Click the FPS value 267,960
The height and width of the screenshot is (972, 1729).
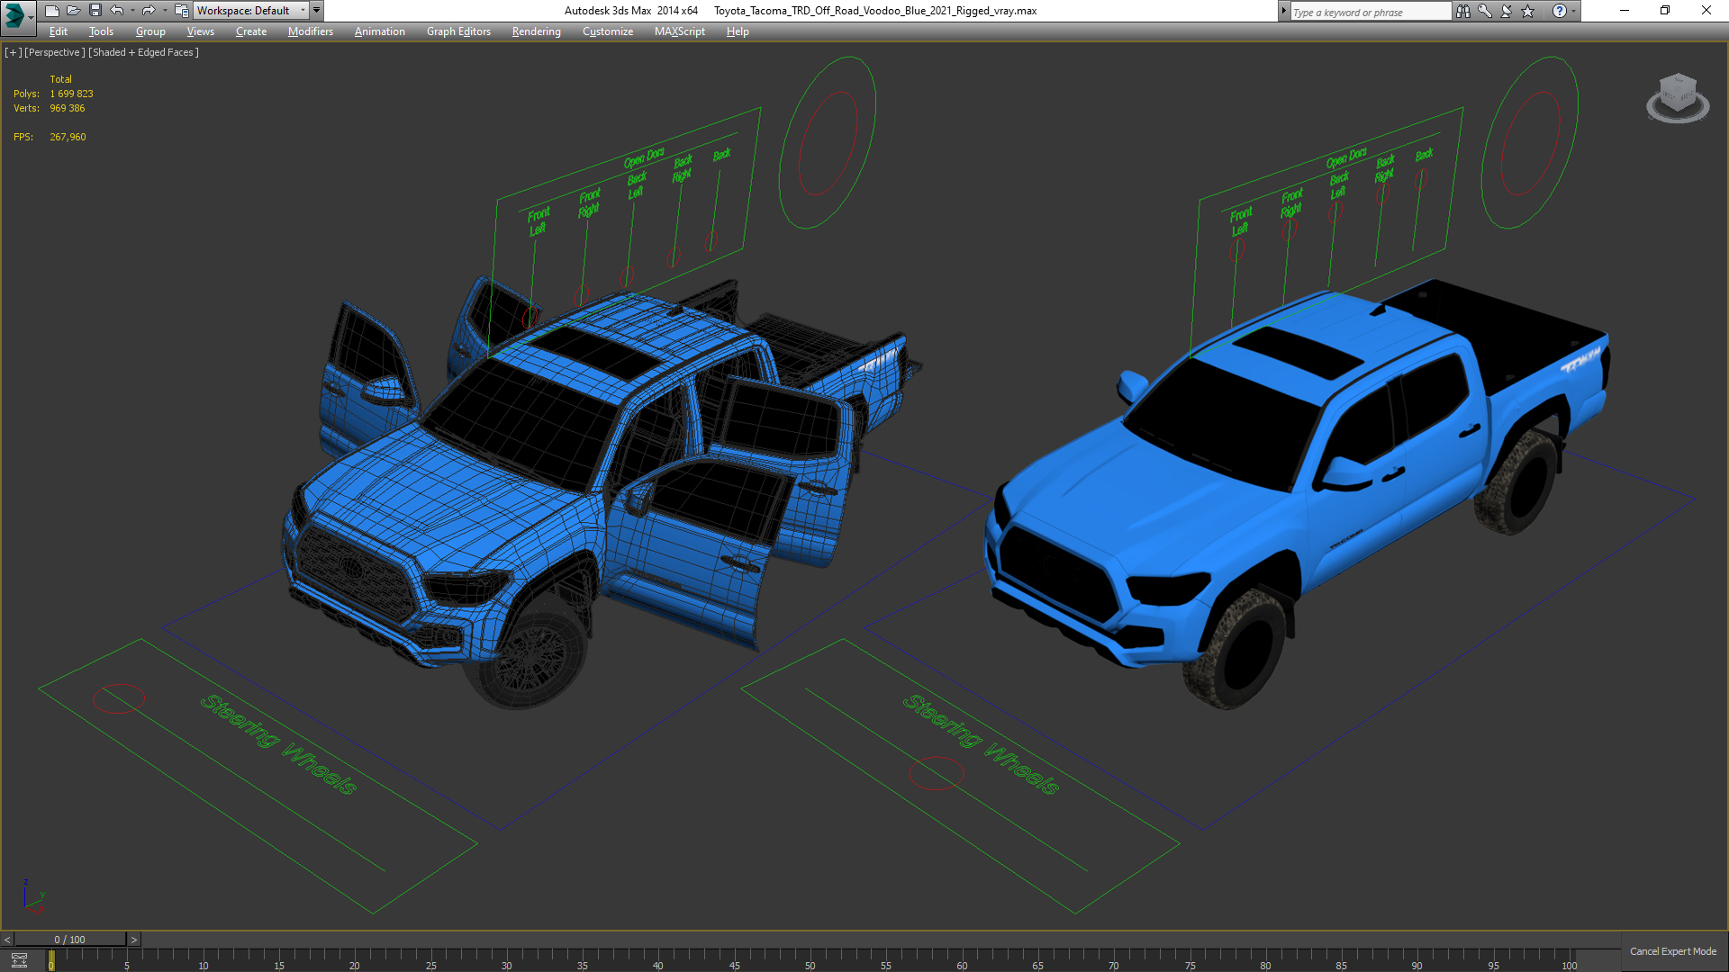[68, 137]
